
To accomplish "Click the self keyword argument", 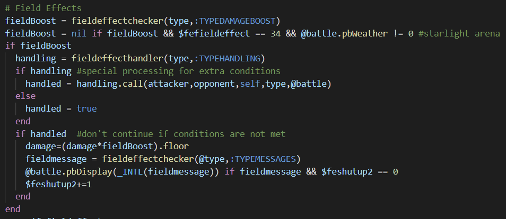I will point(250,84).
